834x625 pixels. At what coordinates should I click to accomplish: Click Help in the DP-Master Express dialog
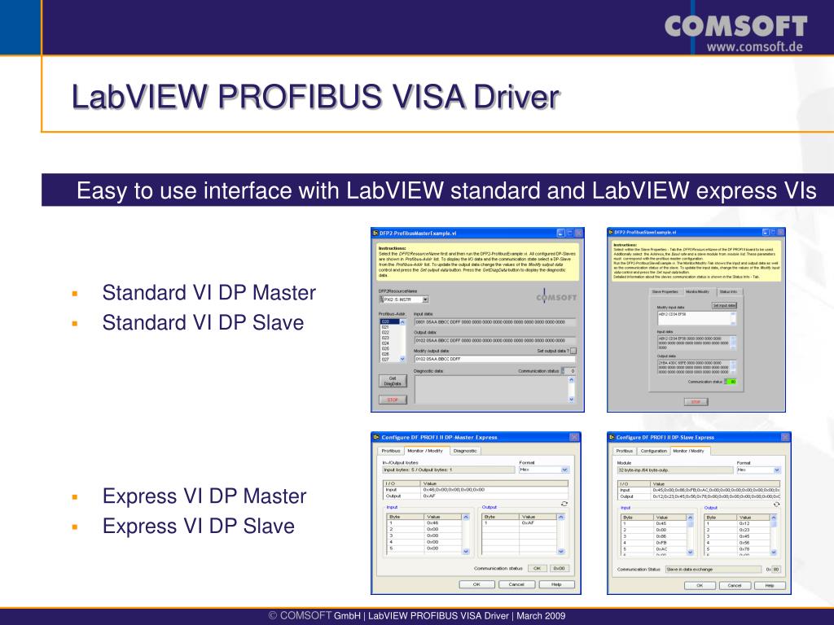[556, 584]
